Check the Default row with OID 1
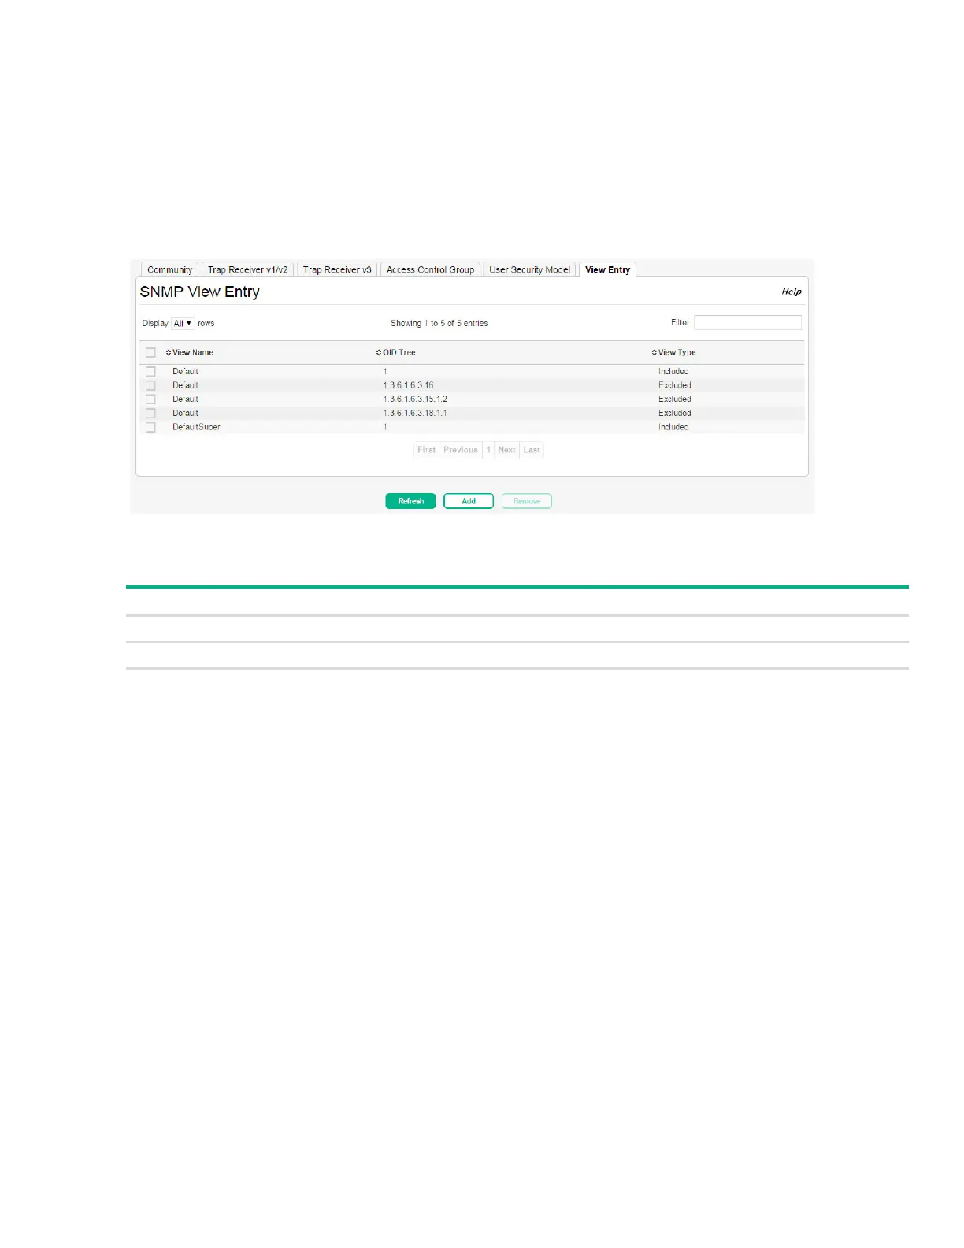Image resolution: width=964 pixels, height=1248 pixels. (x=150, y=371)
